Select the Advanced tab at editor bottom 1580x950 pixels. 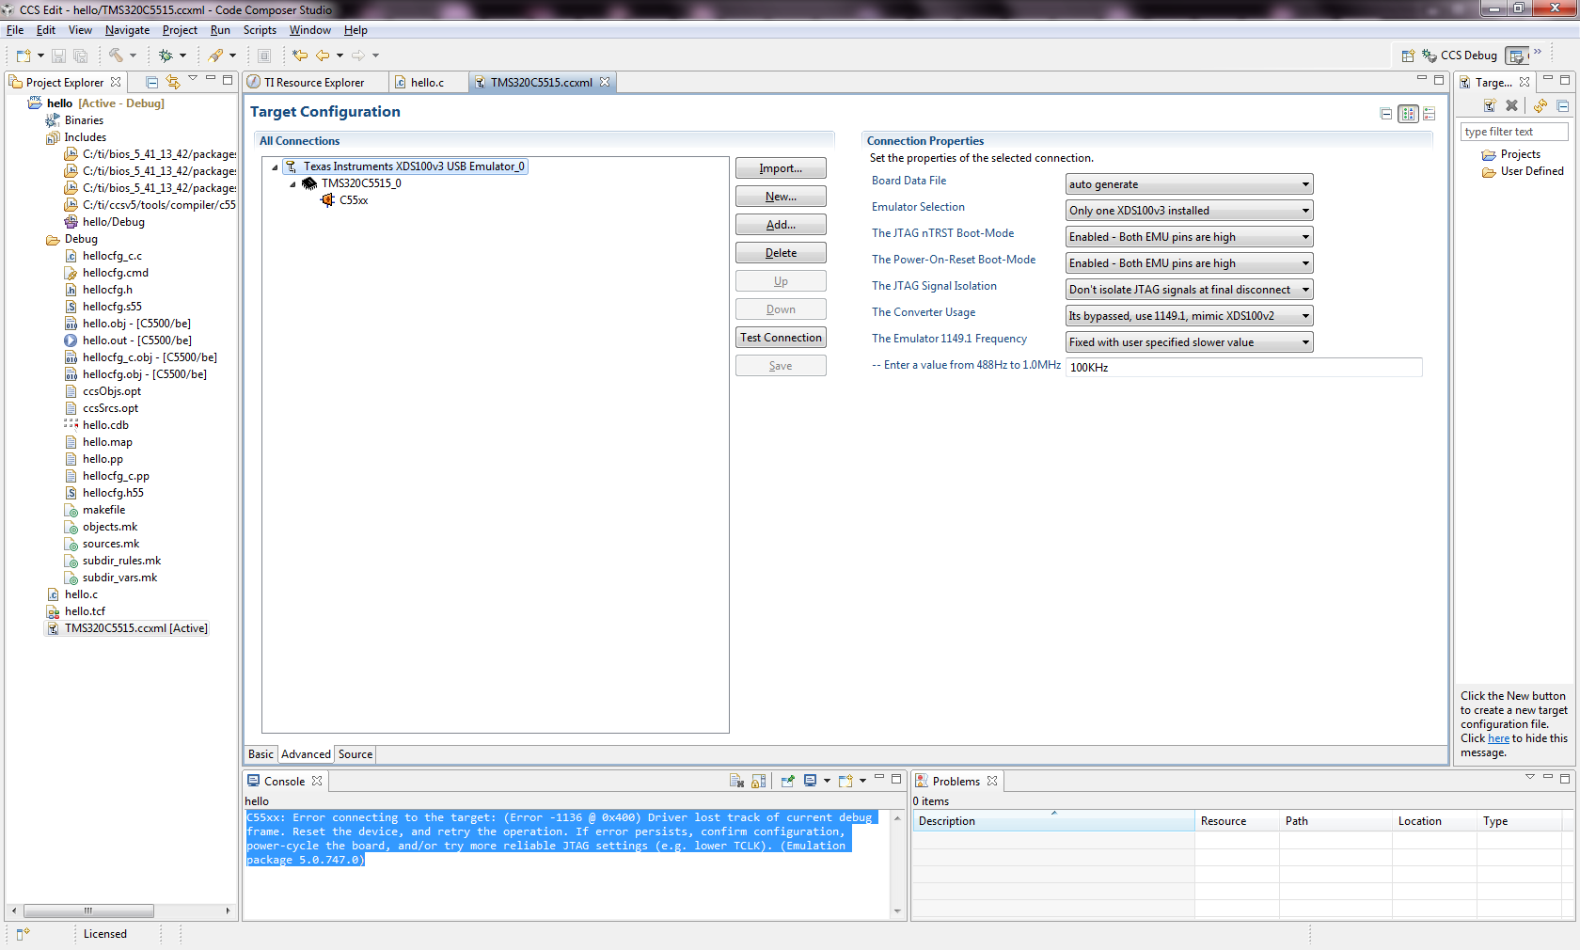(x=306, y=754)
